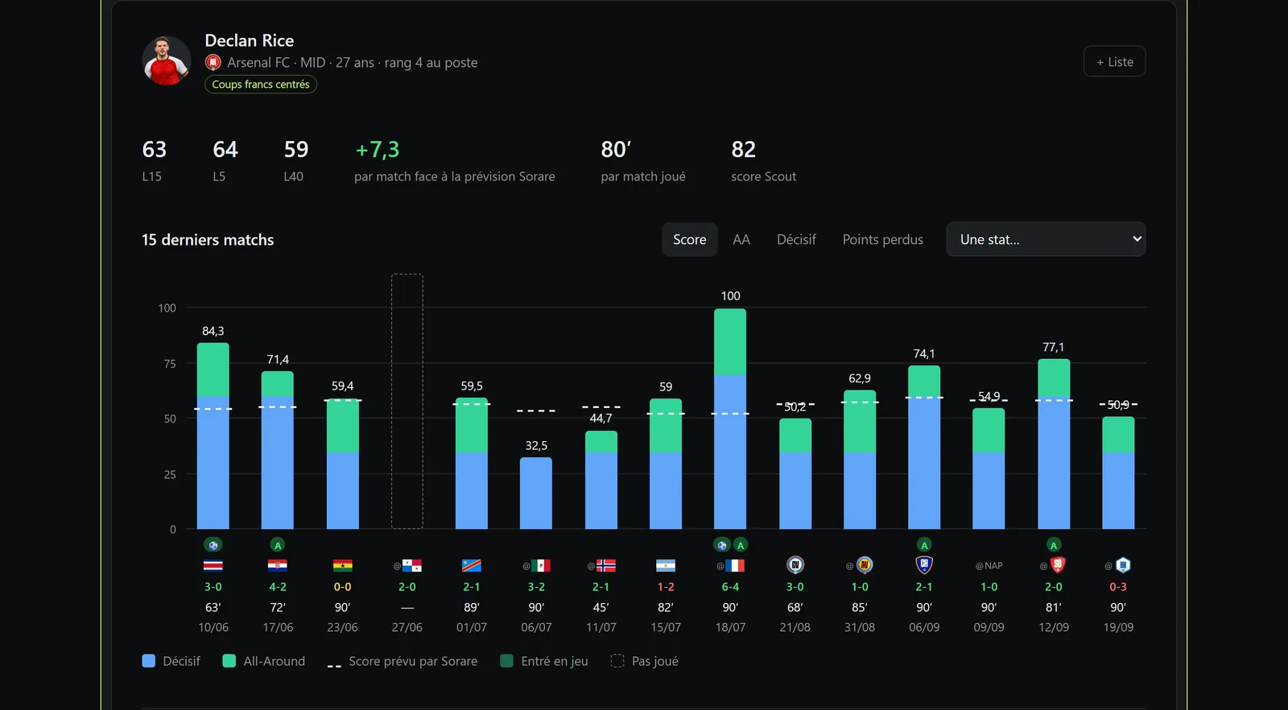Click the '82' score Scout value
This screenshot has height=710, width=1288.
point(744,150)
